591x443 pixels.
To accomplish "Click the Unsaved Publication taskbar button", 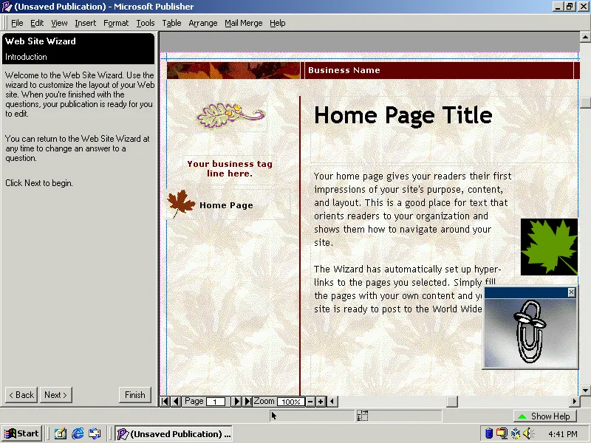I will (x=174, y=433).
